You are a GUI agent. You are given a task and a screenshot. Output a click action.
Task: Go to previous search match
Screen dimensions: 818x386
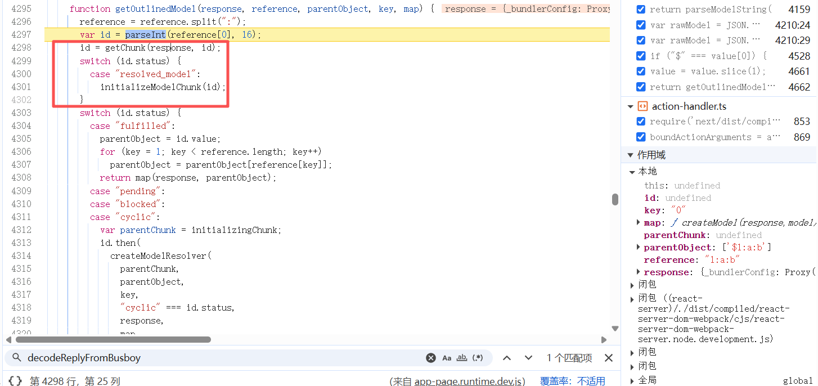[x=507, y=358]
